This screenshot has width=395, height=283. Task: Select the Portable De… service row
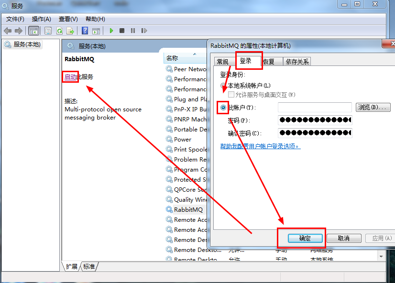(186, 130)
